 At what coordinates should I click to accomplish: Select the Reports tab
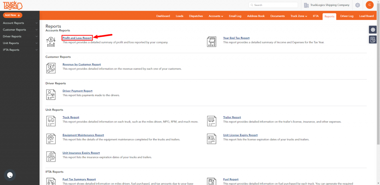(330, 16)
